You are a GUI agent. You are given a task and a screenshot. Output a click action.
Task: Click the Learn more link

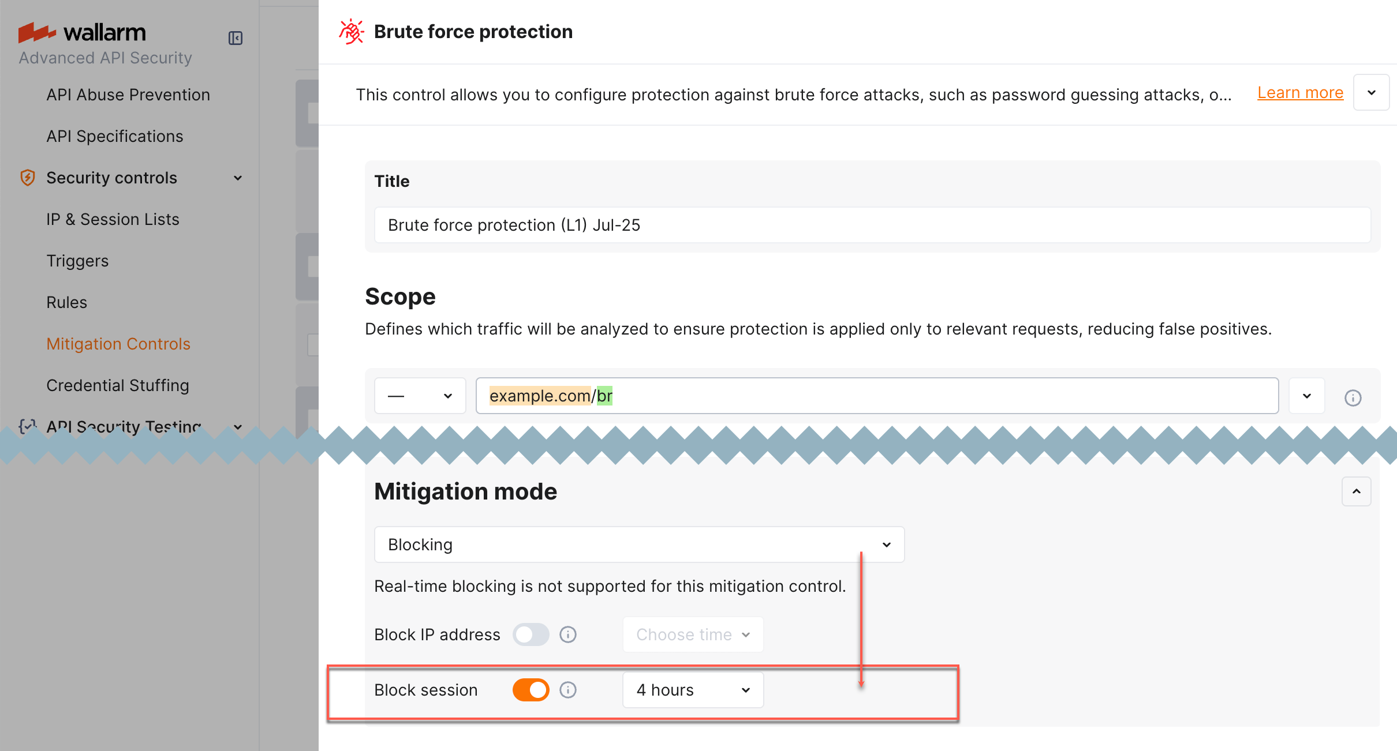pyautogui.click(x=1300, y=92)
